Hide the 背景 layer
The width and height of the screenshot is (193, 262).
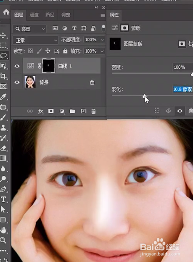pyautogui.click(x=17, y=82)
